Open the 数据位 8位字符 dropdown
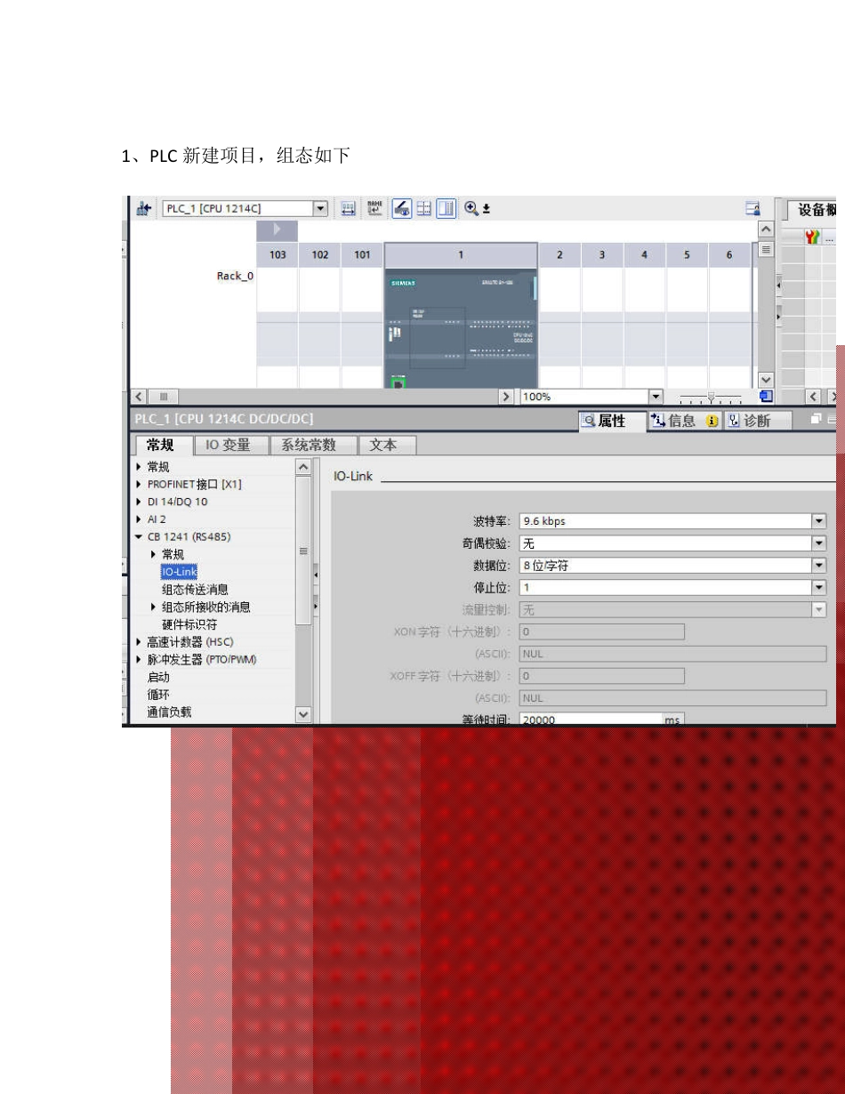Viewport: 845px width, 1094px height. [x=819, y=566]
